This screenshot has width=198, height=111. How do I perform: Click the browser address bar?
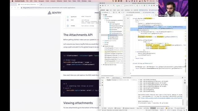tap(59, 8)
